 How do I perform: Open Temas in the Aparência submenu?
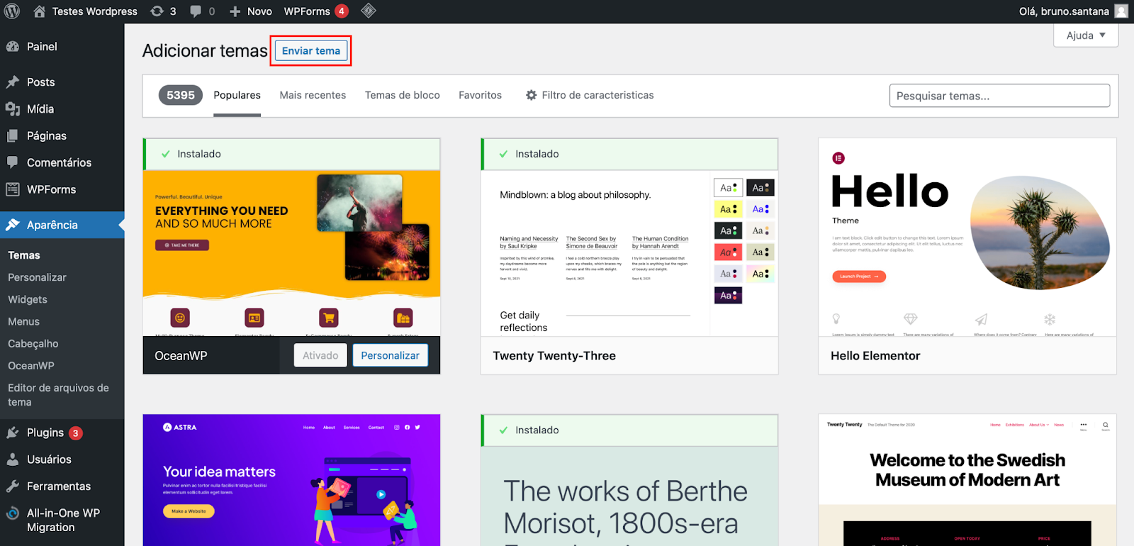[24, 255]
